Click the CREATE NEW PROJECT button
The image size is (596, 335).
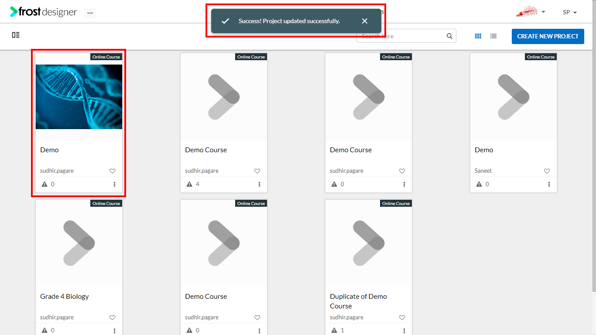(x=548, y=36)
